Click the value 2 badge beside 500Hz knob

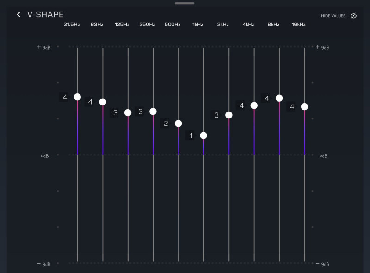click(x=166, y=124)
